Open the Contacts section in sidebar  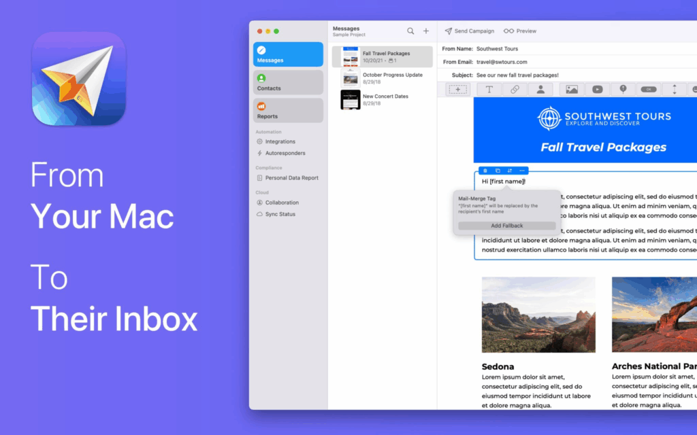click(x=288, y=82)
